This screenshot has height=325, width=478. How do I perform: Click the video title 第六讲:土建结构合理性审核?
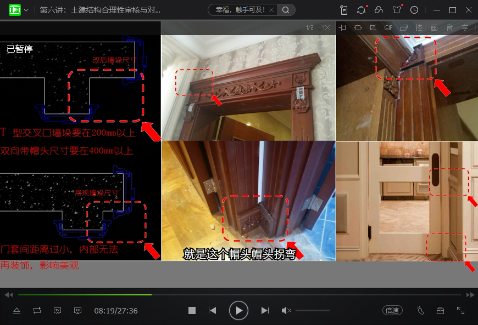[100, 10]
